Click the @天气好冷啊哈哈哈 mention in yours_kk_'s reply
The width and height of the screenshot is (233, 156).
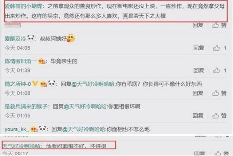83,129
